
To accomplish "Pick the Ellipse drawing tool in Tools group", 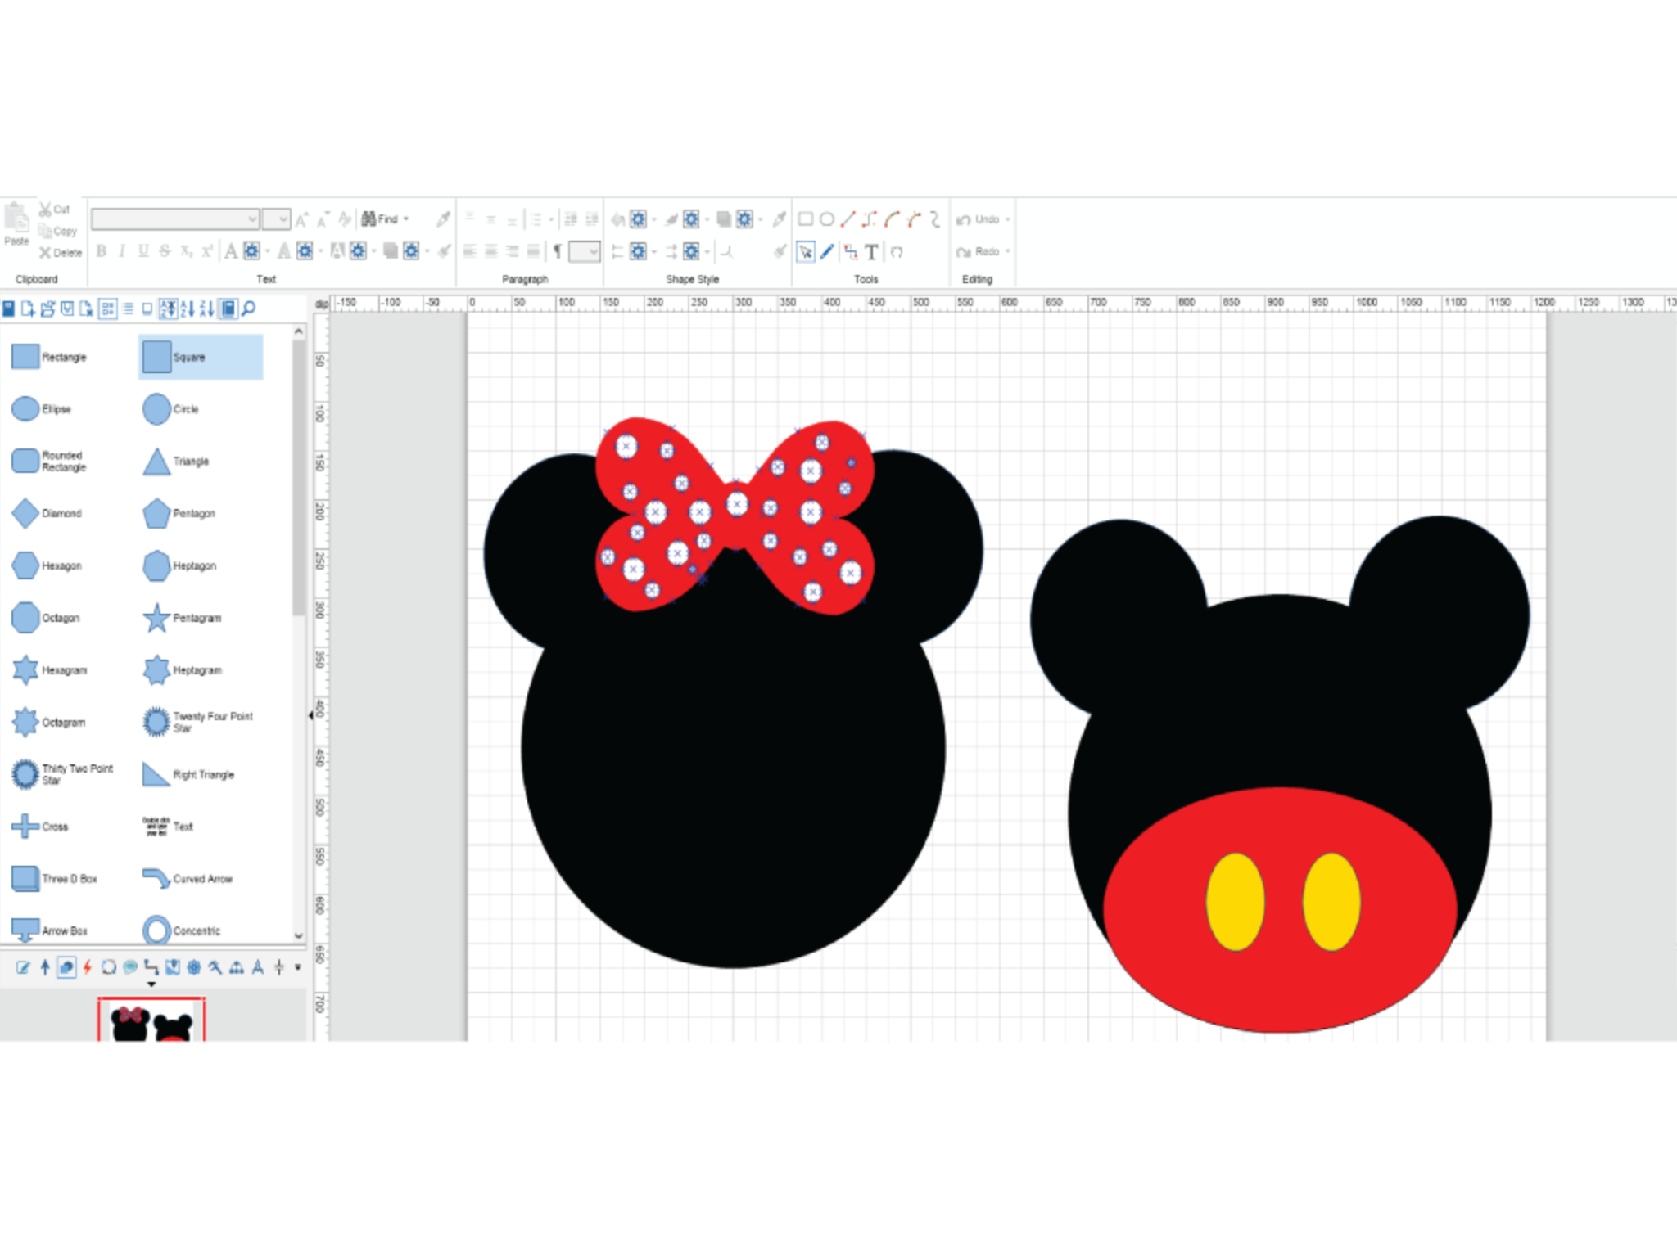I will point(825,219).
